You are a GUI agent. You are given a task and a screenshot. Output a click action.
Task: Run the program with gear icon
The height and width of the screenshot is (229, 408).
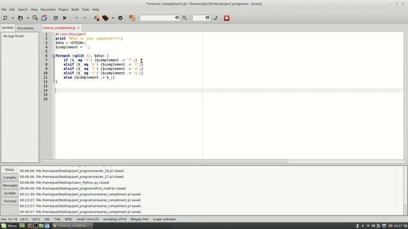tap(120, 18)
